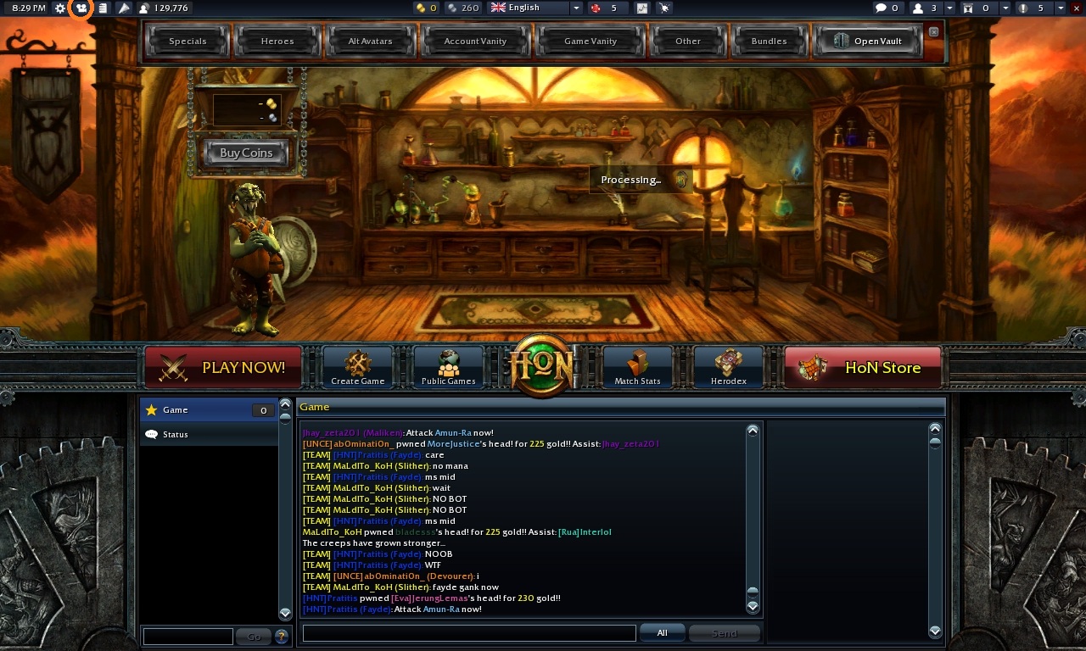Click the goblin shopkeeper character
This screenshot has width=1086, height=651.
click(256, 258)
